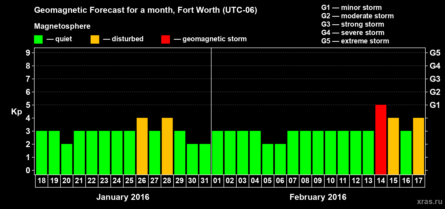Select the orange bar for February 15
The image size is (445, 209).
pos(393,146)
